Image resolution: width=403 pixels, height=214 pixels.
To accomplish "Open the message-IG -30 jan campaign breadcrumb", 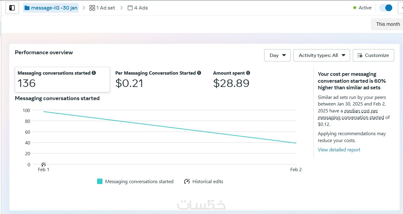I will 54,8.
